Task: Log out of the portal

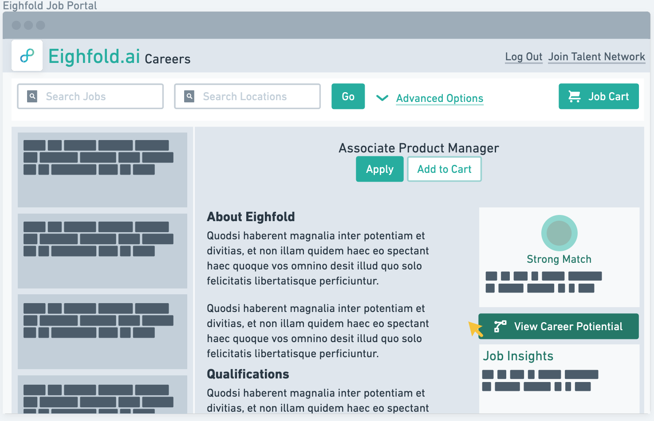Action: click(524, 57)
